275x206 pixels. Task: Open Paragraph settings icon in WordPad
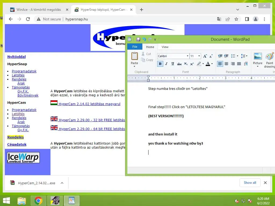[x=246, y=64]
